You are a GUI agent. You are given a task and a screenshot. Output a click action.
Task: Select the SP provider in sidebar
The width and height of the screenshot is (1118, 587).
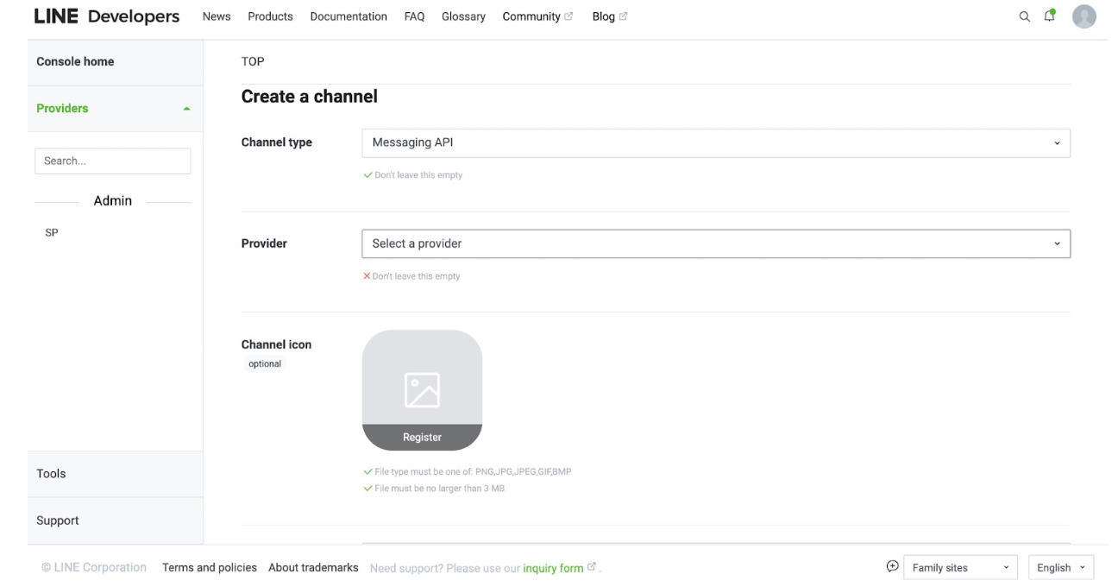pos(52,233)
